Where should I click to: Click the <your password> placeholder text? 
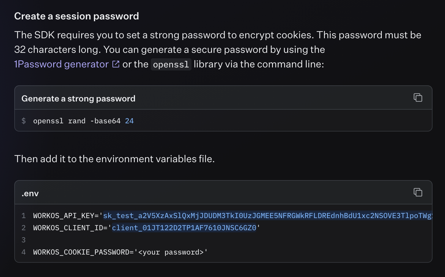tap(171, 252)
